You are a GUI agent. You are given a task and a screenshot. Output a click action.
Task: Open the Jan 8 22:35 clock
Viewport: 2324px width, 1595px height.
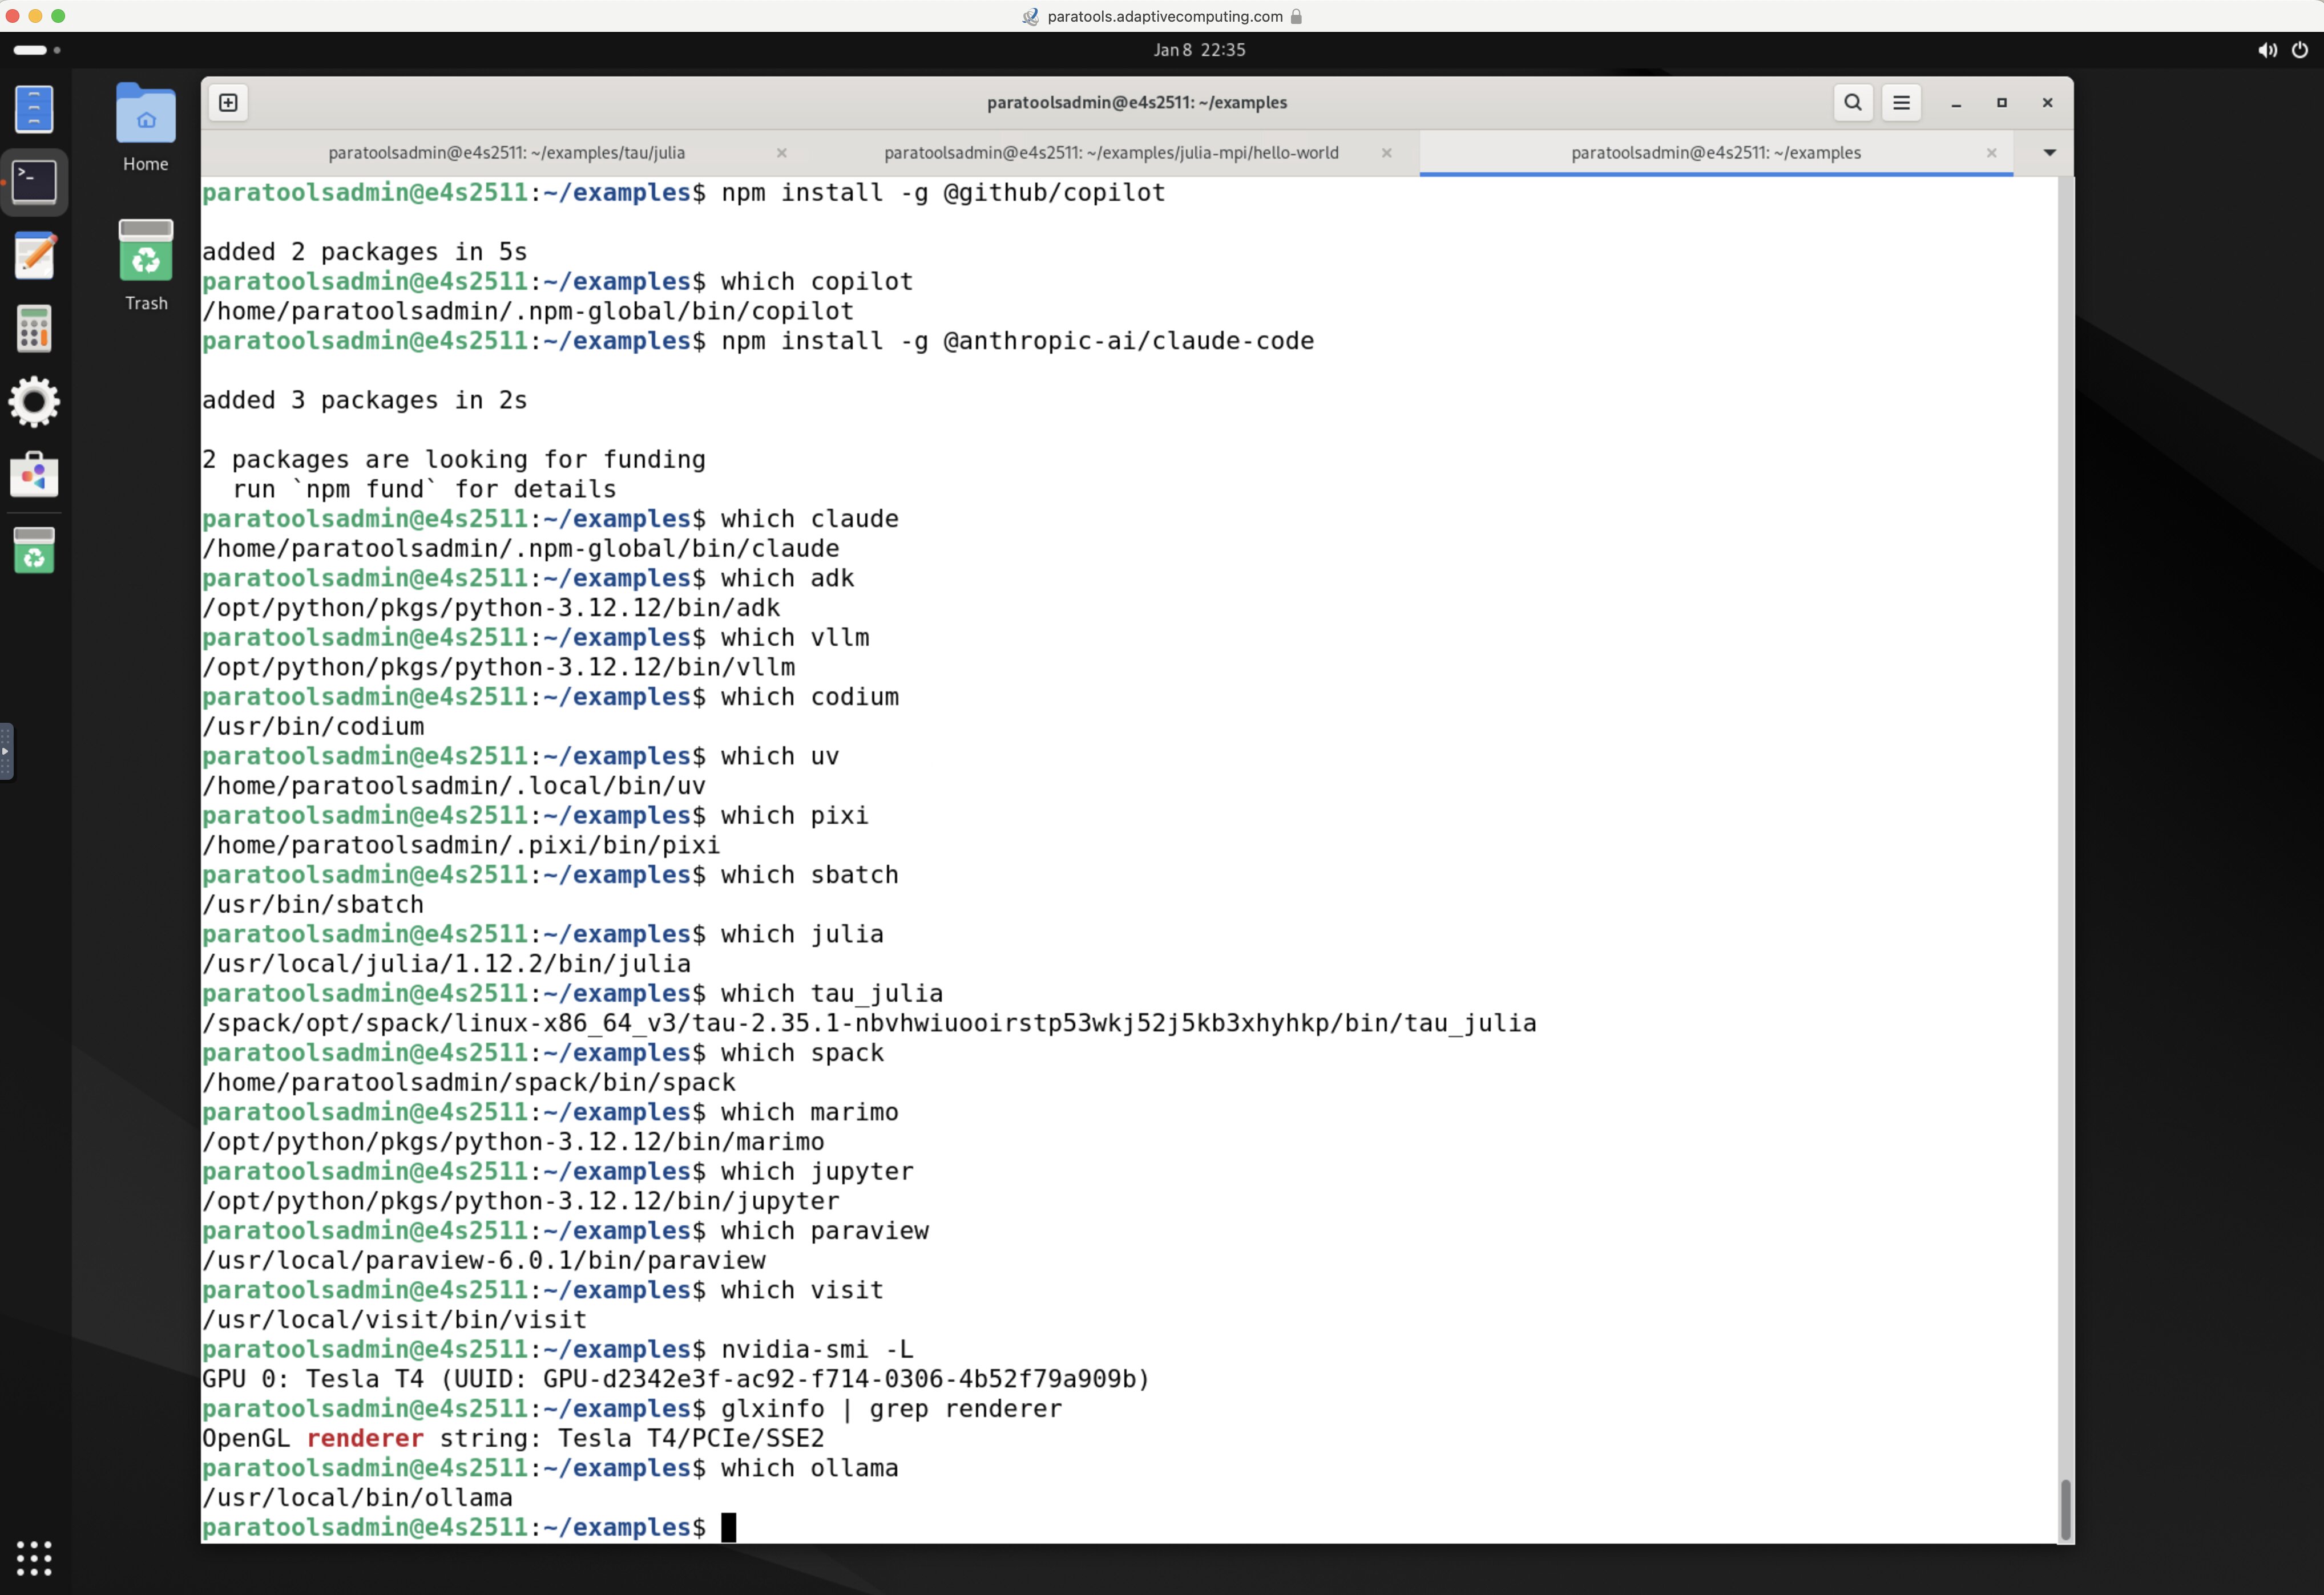point(1199,50)
